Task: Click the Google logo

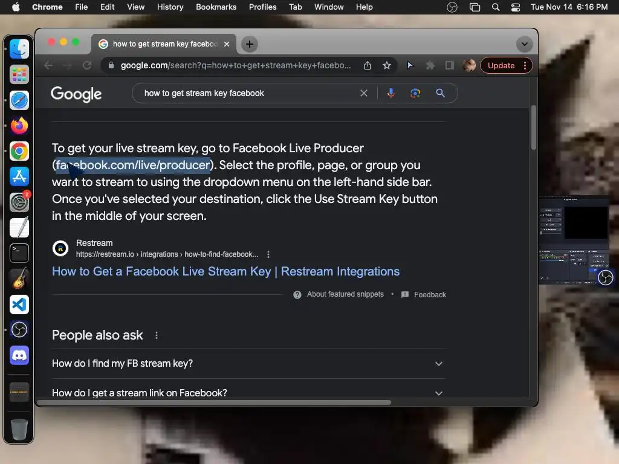Action: (76, 94)
